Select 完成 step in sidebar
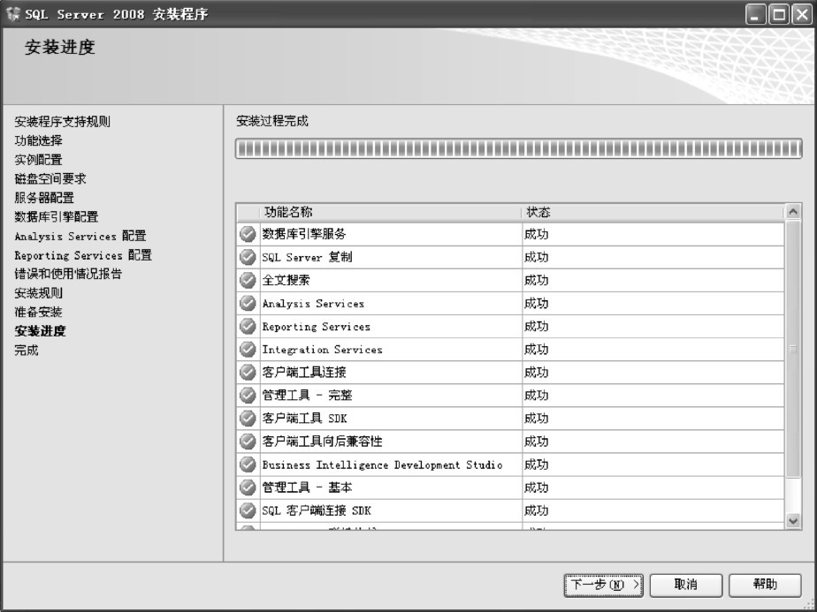This screenshot has height=612, width=817. pos(27,351)
